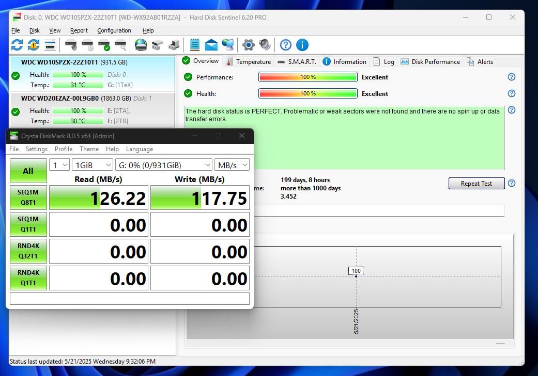538x376 pixels.
Task: Run the SEQ1M Q8T1 test
Action: [x=28, y=197]
